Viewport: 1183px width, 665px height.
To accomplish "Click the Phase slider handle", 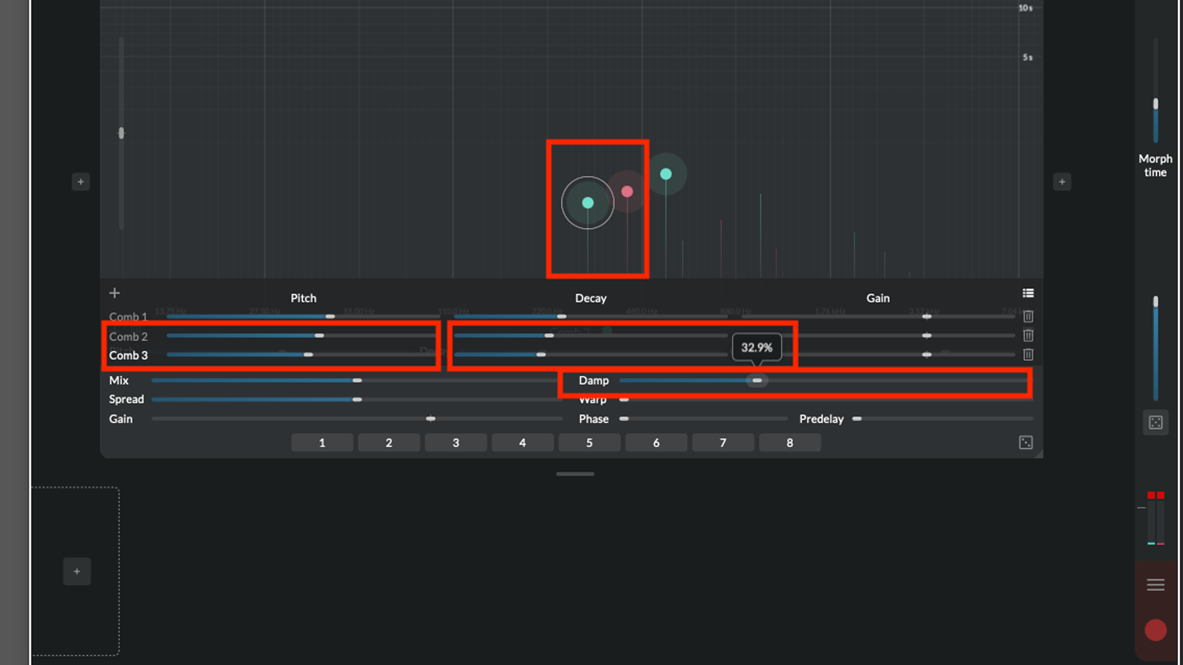I will click(624, 419).
